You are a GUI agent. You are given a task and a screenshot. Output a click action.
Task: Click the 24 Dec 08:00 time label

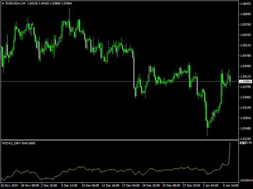(x=171, y=185)
